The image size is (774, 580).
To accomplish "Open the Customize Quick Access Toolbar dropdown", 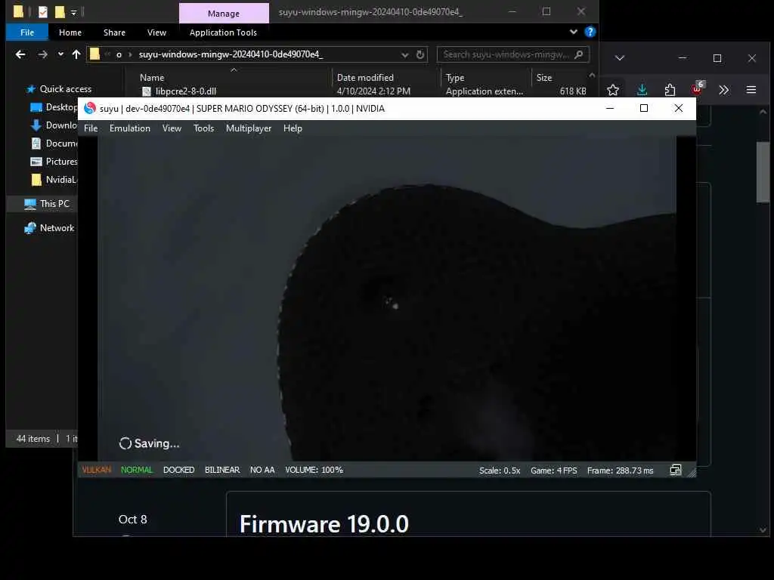I will [x=73, y=12].
